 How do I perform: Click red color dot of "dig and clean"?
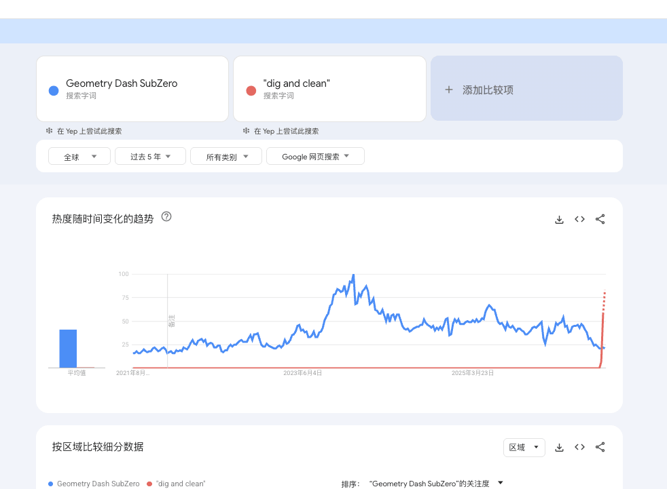[251, 90]
